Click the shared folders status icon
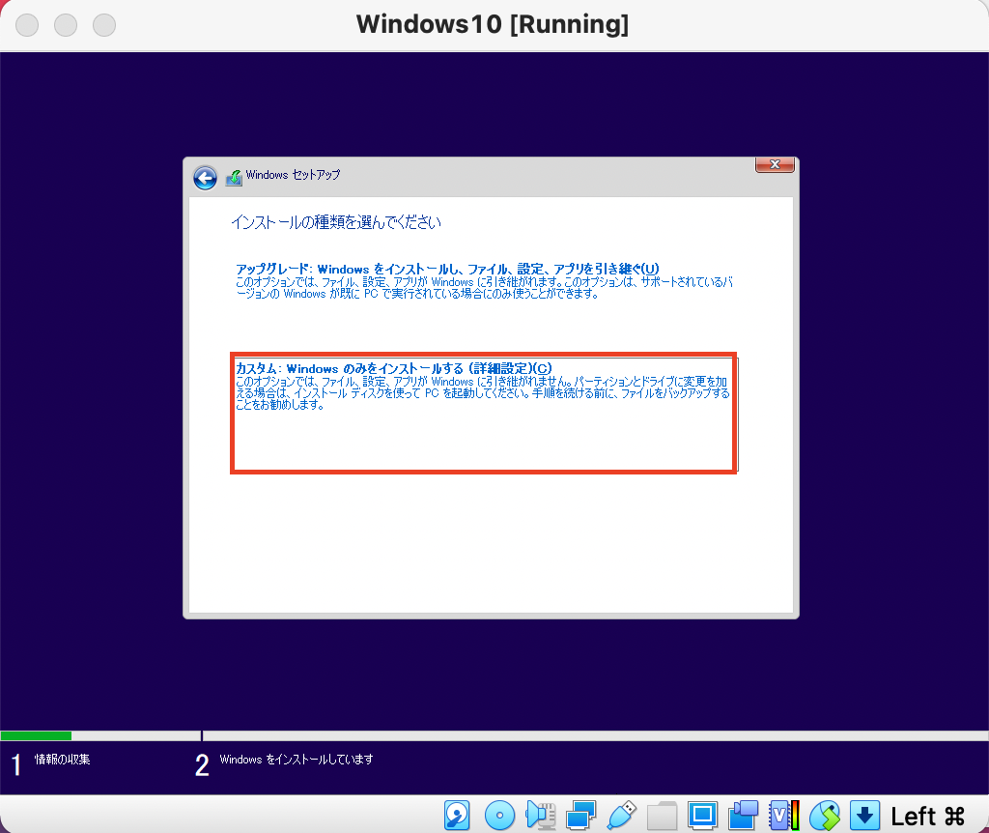This screenshot has height=833, width=989. 663,815
